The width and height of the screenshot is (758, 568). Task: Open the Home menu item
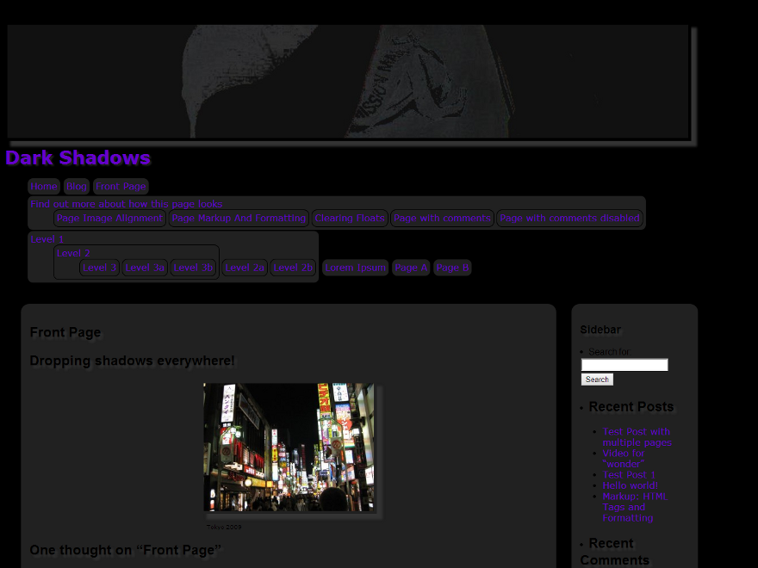click(43, 187)
